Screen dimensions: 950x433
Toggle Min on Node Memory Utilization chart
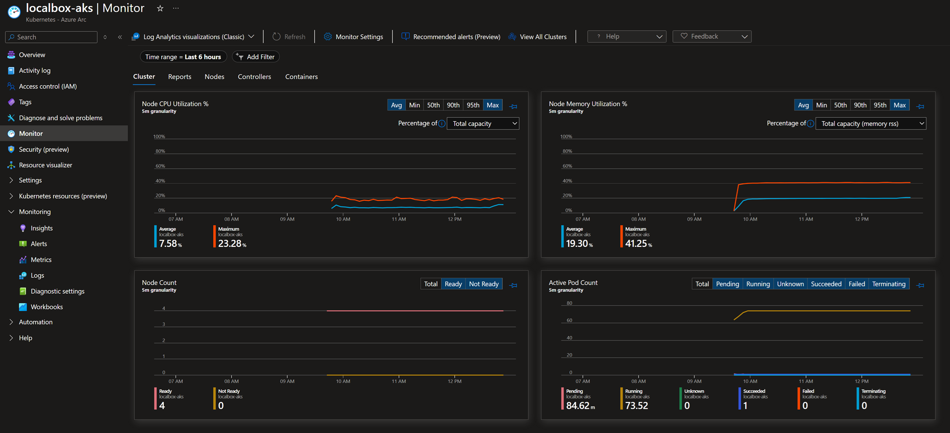click(821, 105)
